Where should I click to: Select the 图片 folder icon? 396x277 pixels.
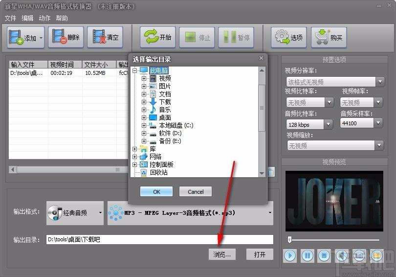pos(153,87)
